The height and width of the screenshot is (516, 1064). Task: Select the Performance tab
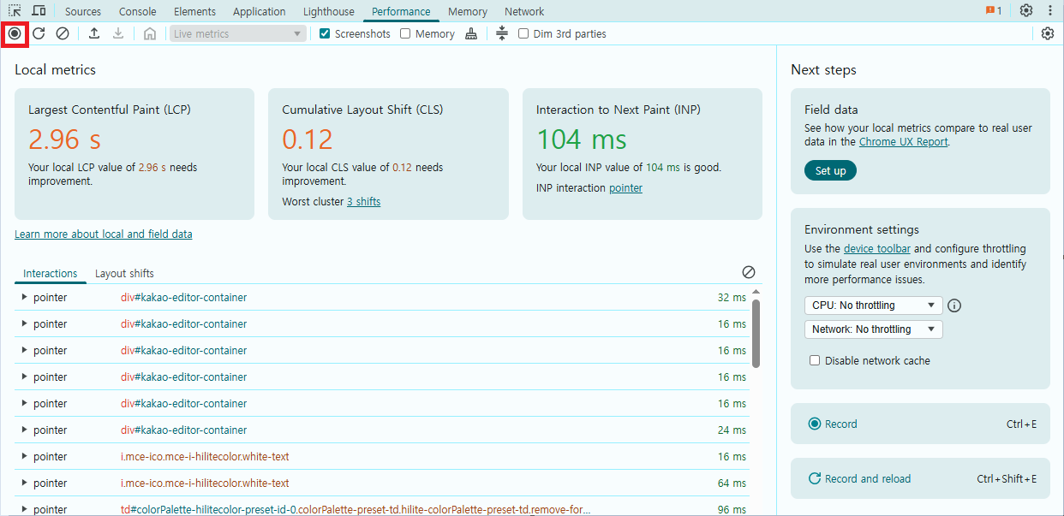pyautogui.click(x=401, y=11)
